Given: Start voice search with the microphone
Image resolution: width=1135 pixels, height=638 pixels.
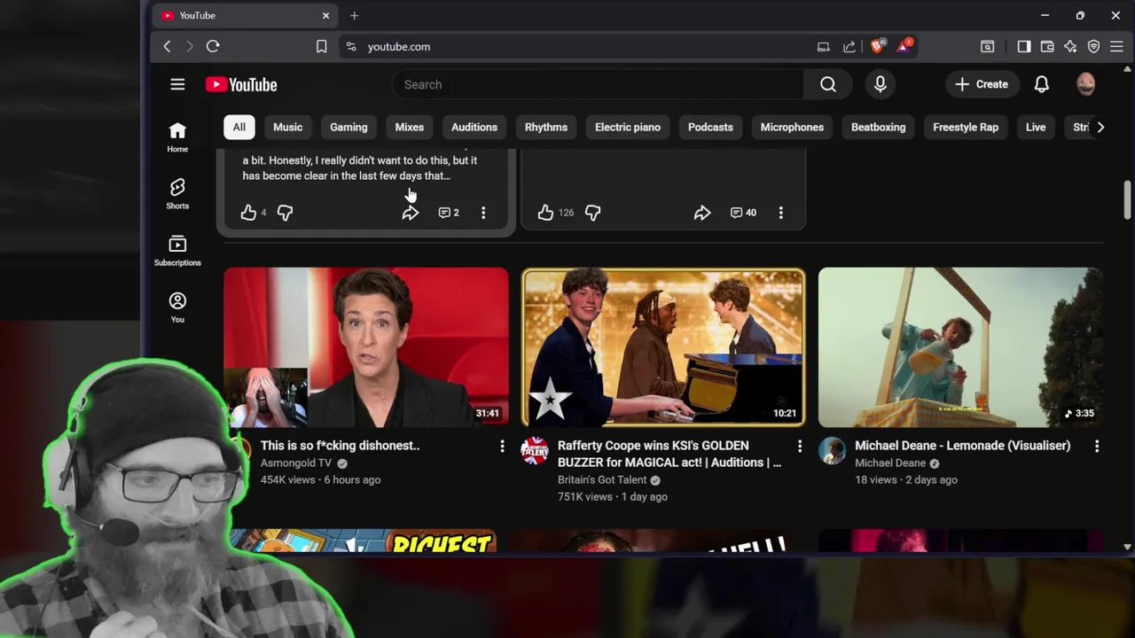Looking at the screenshot, I should (881, 84).
